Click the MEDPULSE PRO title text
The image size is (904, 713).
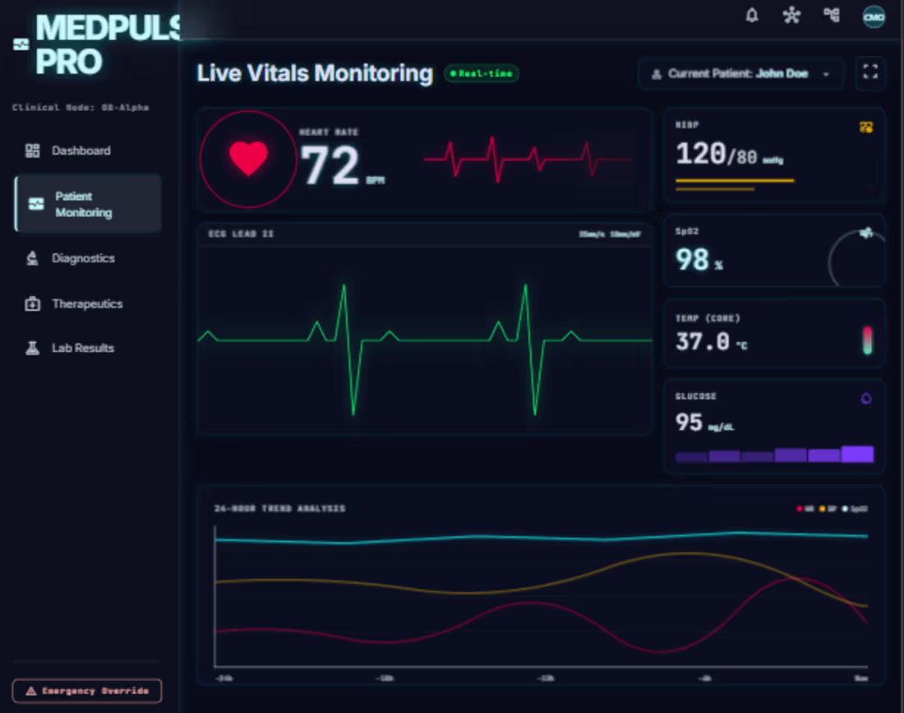click(108, 44)
